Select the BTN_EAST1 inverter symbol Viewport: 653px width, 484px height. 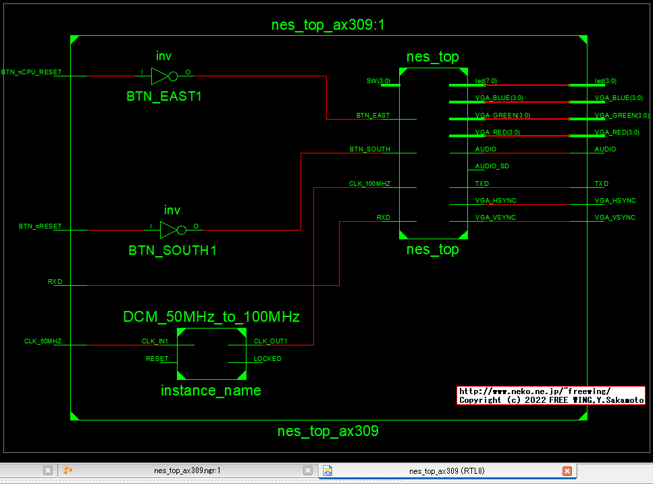click(163, 75)
